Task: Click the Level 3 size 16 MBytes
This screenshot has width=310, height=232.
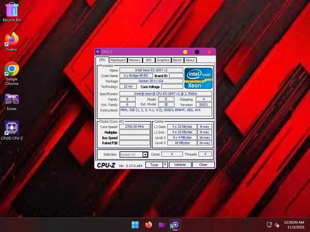Action: point(182,143)
